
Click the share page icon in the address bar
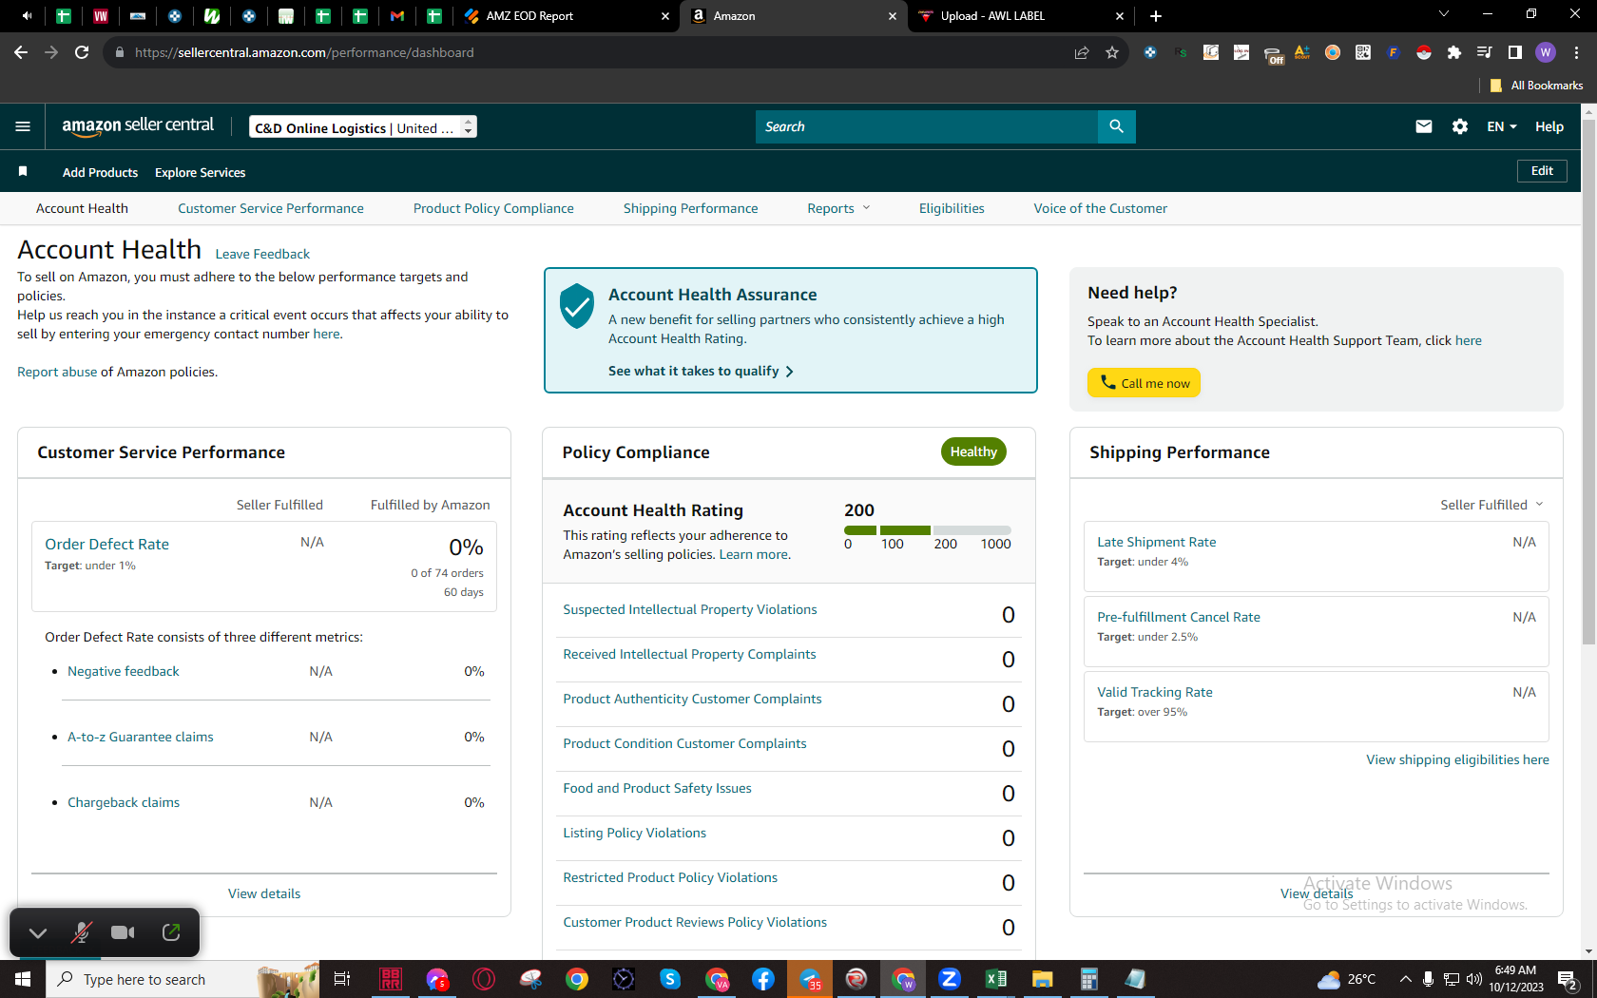(1082, 52)
